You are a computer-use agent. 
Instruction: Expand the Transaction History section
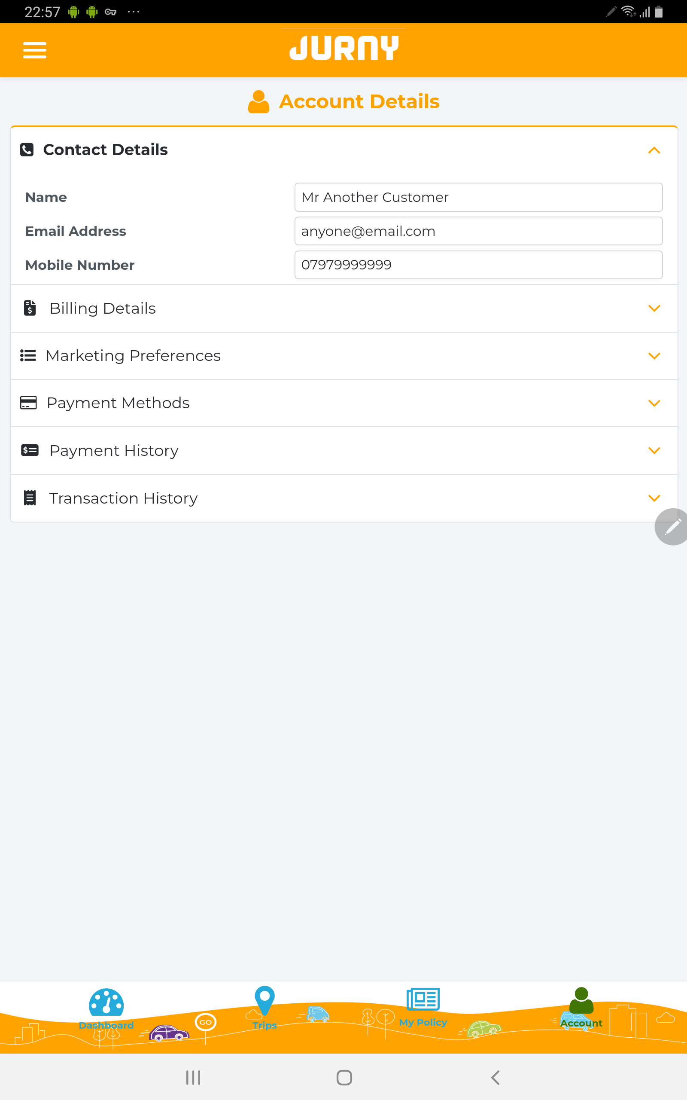tap(344, 498)
